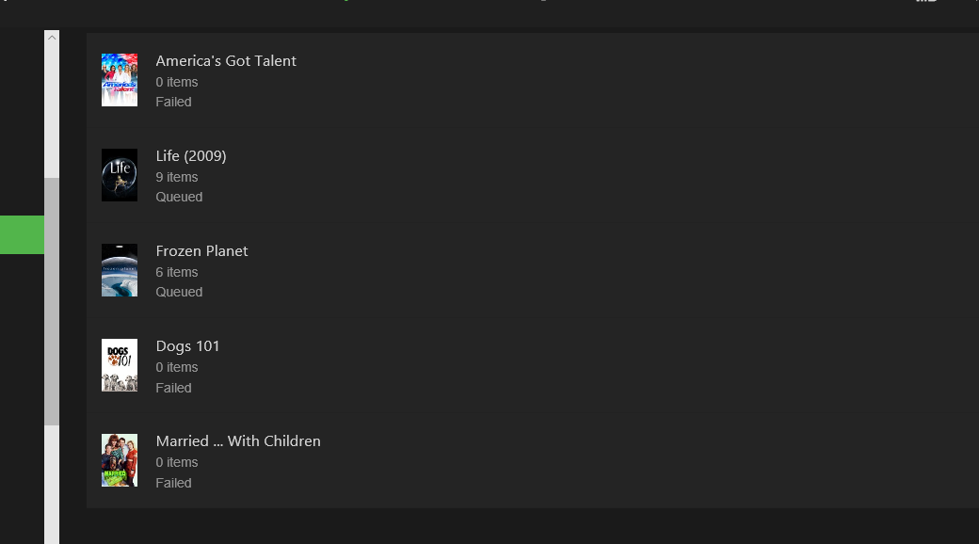The image size is (979, 544).
Task: Click the gray vertical scrollbar thumb
Action: [52, 301]
